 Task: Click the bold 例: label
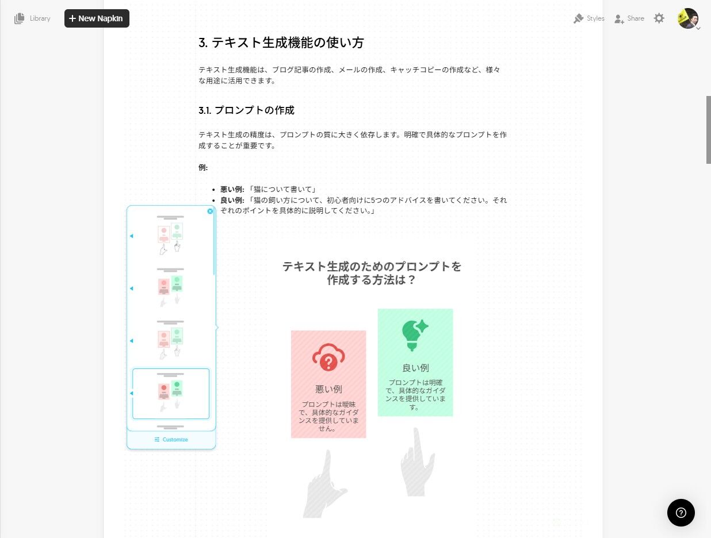[x=203, y=168]
